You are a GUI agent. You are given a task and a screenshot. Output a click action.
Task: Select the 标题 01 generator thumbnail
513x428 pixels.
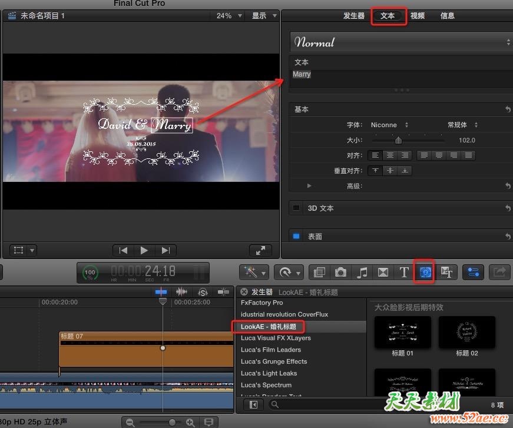(403, 333)
